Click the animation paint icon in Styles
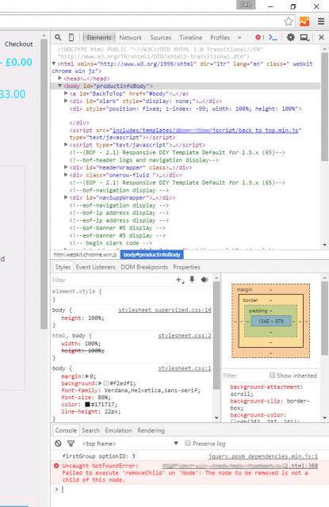 [204, 280]
